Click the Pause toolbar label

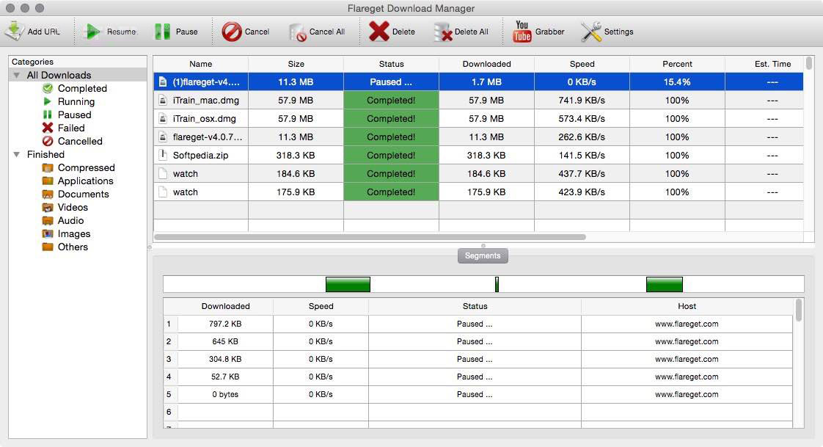tap(187, 32)
